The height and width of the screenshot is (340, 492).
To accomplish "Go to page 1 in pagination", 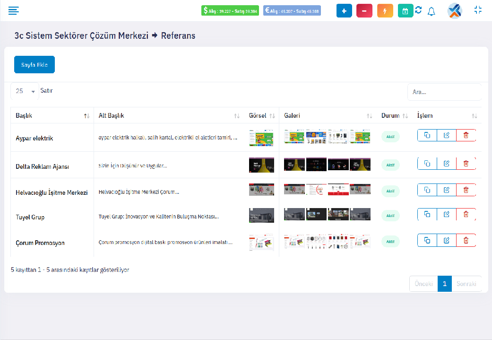I will coord(444,284).
